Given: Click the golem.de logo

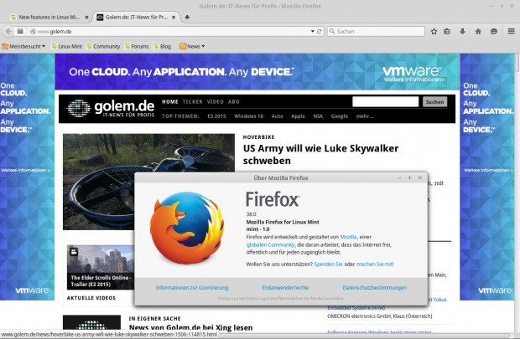Looking at the screenshot, I should point(111,109).
